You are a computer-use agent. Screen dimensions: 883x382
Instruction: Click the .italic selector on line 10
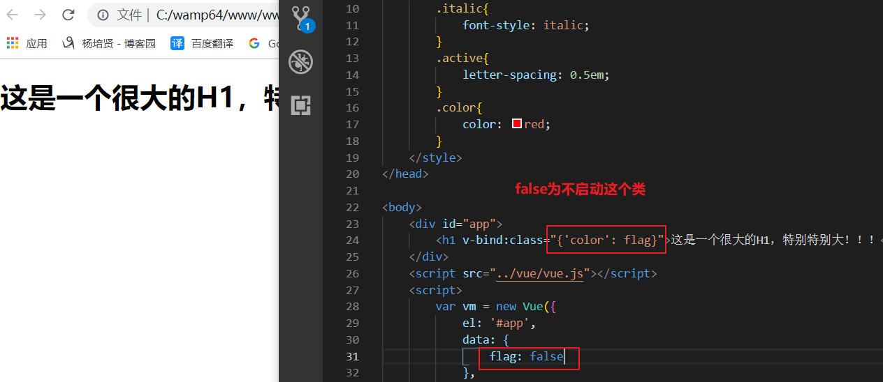pos(462,8)
